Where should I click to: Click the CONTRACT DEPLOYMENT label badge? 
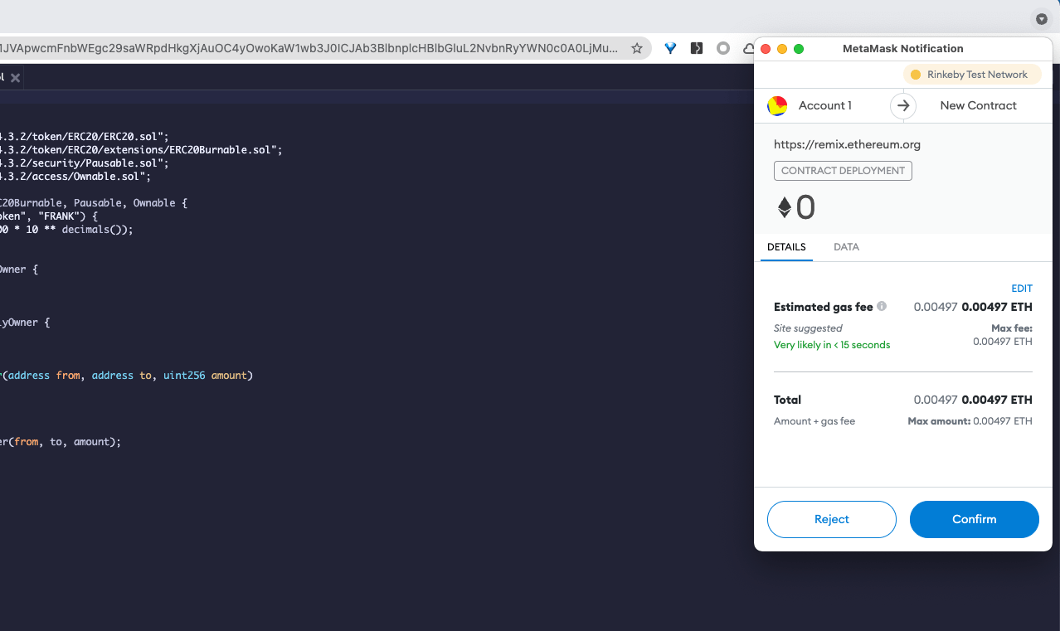(843, 171)
